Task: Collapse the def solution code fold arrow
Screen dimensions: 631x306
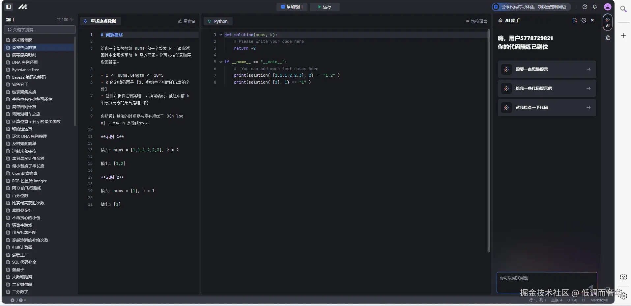Action: click(221, 35)
